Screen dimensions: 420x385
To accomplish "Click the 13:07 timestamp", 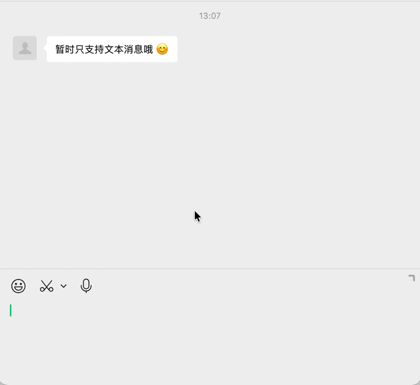I will pos(210,16).
